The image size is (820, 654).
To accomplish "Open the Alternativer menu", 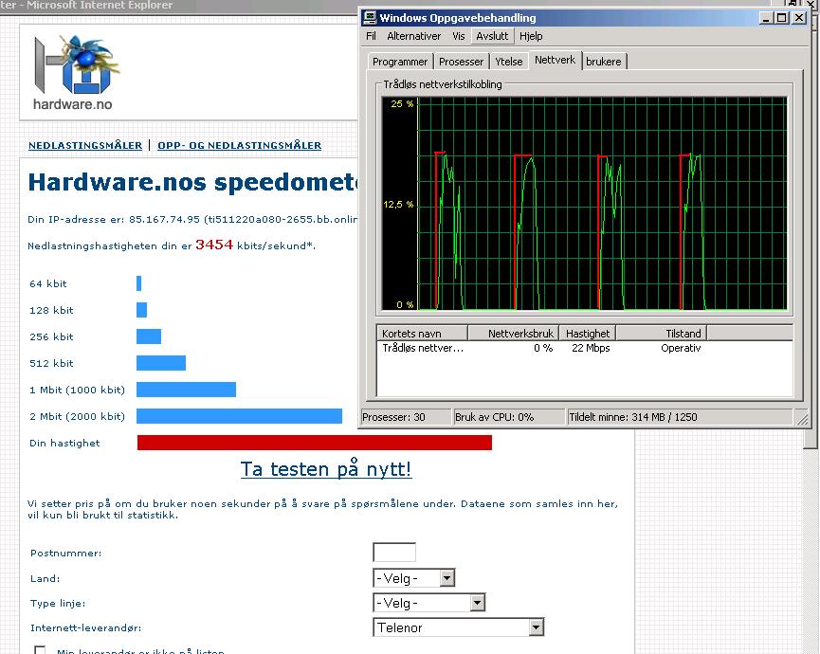I will [413, 36].
